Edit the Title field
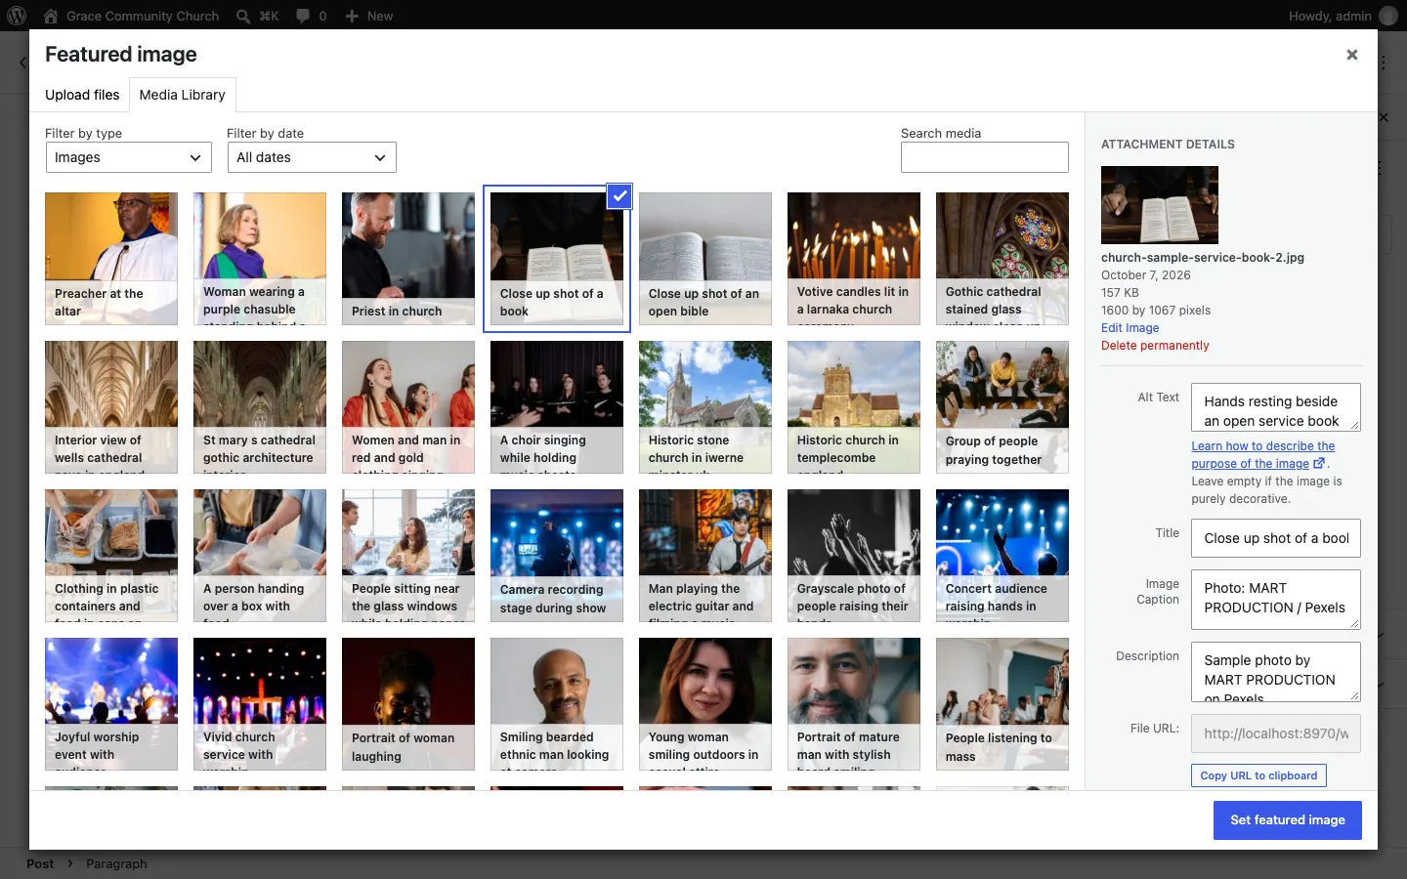 pyautogui.click(x=1276, y=538)
